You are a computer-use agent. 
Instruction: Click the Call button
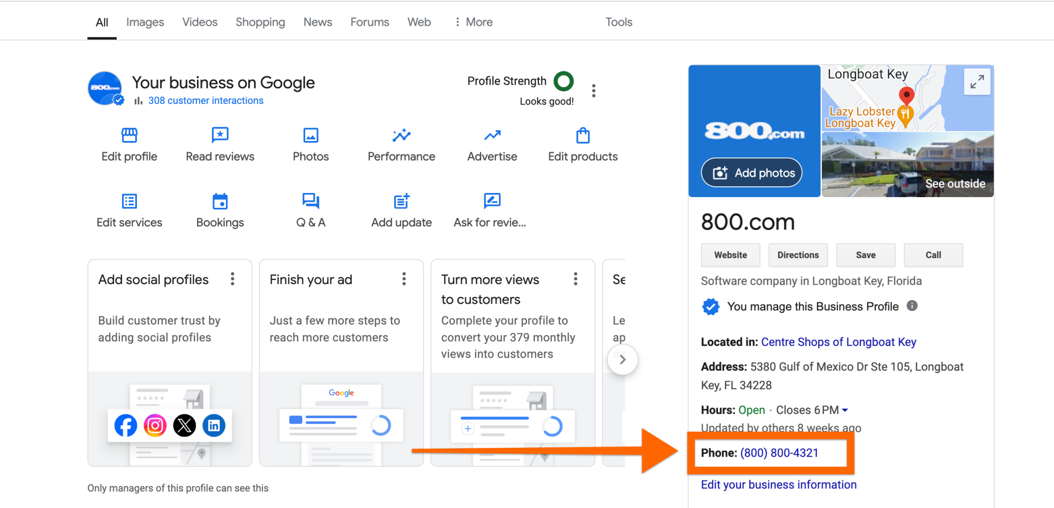pyautogui.click(x=933, y=255)
